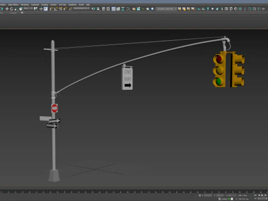The width and height of the screenshot is (268, 201).
Task: Toggle the Angle Snap icon
Action: coord(56,9)
